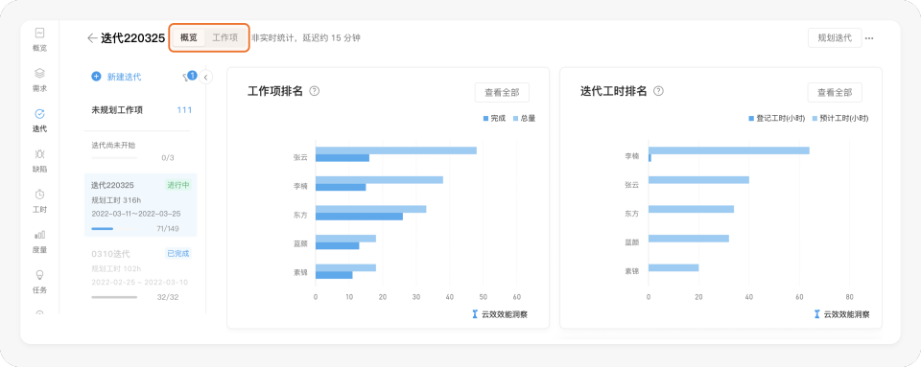Image resolution: width=921 pixels, height=367 pixels.
Task: Click the 111 count beside 未规划工作项
Action: (184, 109)
